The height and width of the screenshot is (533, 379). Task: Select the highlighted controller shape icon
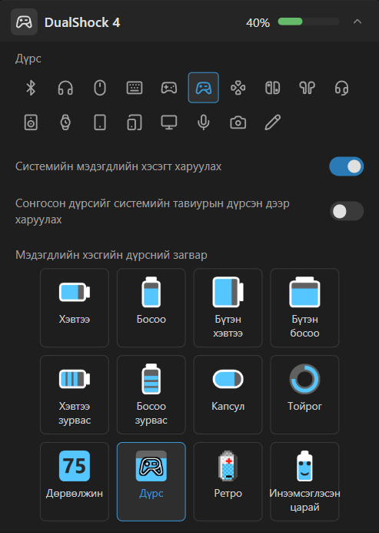204,88
